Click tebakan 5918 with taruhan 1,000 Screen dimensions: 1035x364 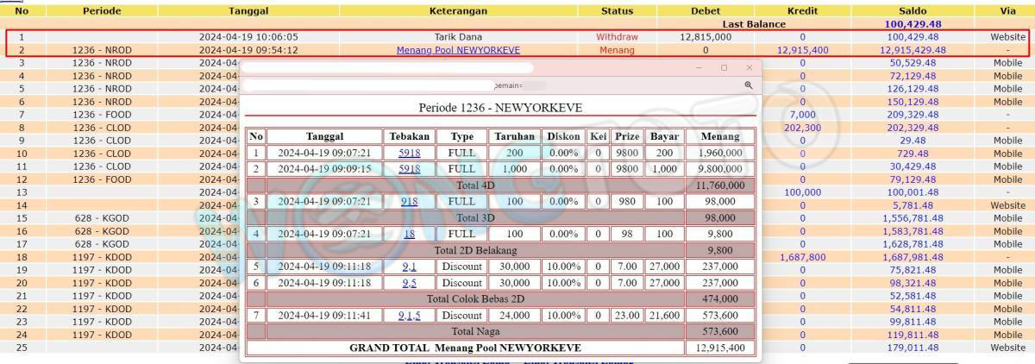click(x=410, y=169)
